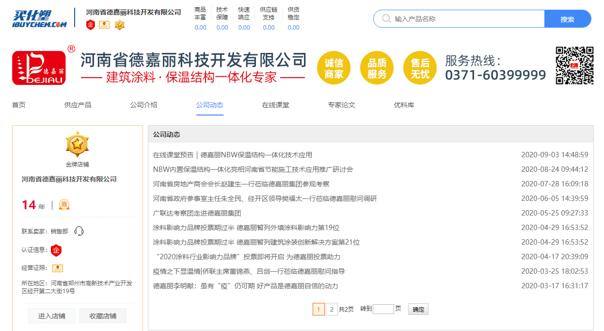Viewport: 604px width, 331px height.
Task: Click the 供应链支持 rating label
Action: pyautogui.click(x=269, y=13)
